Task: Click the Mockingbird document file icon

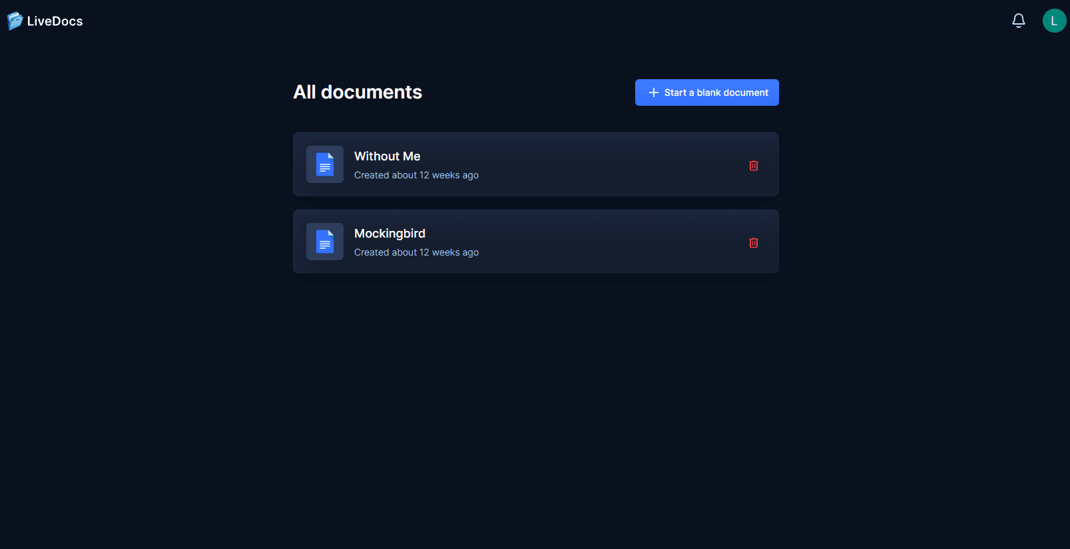Action: point(325,242)
